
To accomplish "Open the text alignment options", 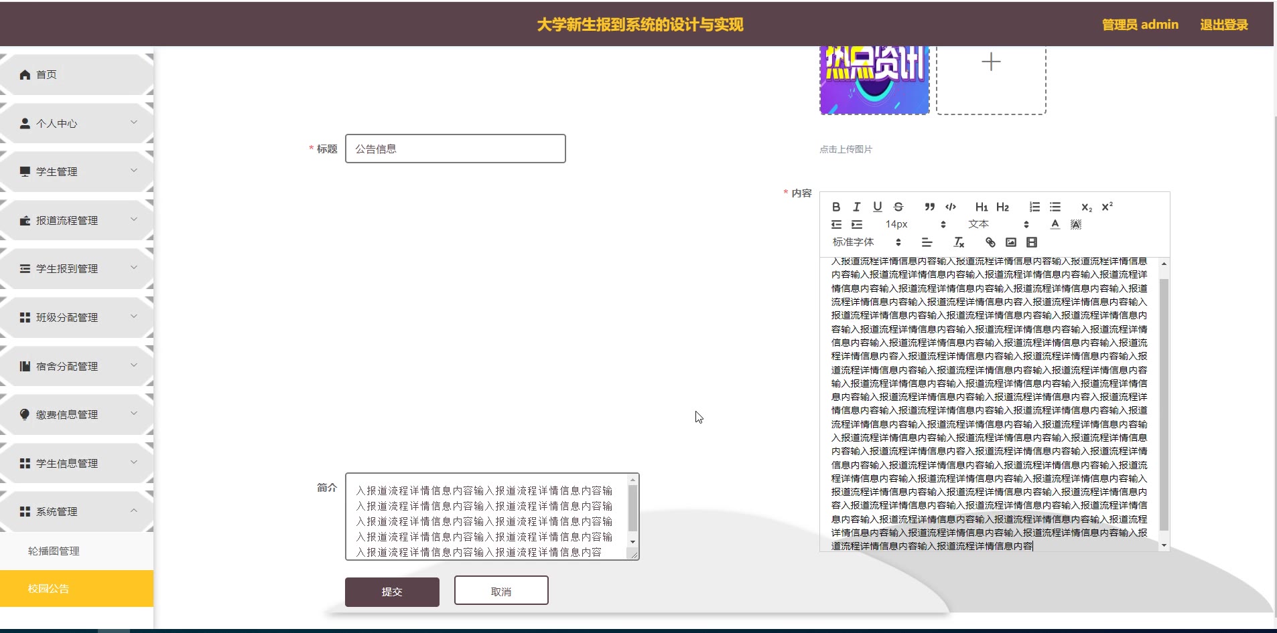I will pyautogui.click(x=927, y=242).
